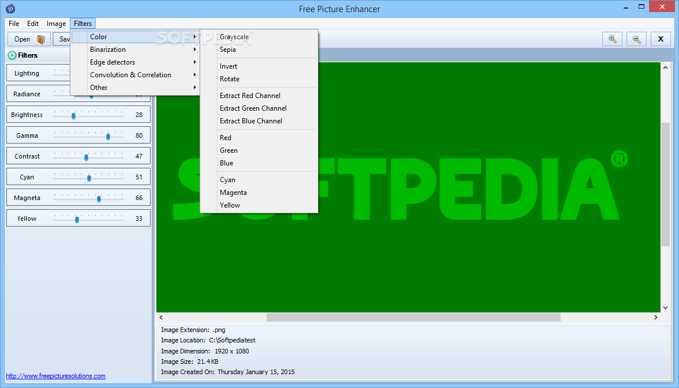Expand the Convolution & Correlation submenu
Image resolution: width=679 pixels, height=388 pixels.
(x=135, y=75)
